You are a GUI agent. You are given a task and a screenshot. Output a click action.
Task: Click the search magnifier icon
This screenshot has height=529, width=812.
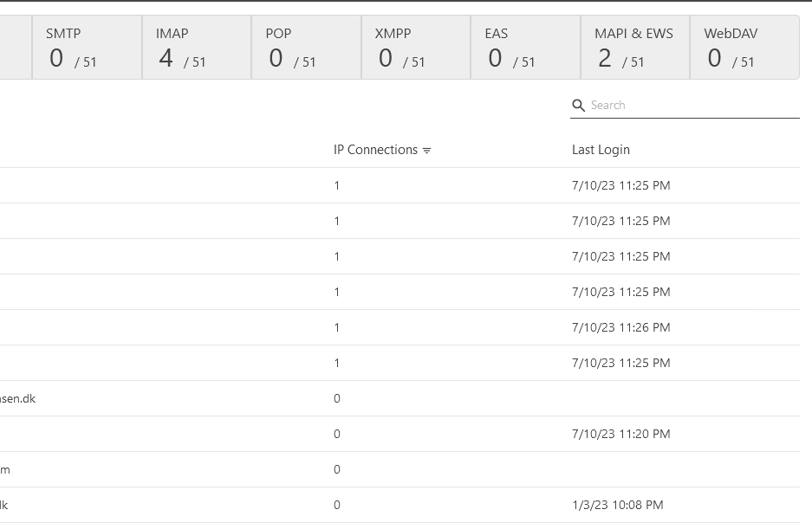coord(579,106)
